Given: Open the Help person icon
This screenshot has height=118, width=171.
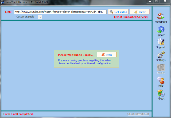Looking at the screenshot, I should point(161,80).
